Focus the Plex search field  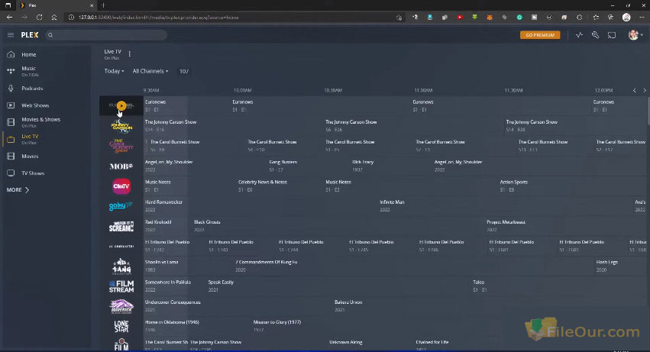click(106, 35)
